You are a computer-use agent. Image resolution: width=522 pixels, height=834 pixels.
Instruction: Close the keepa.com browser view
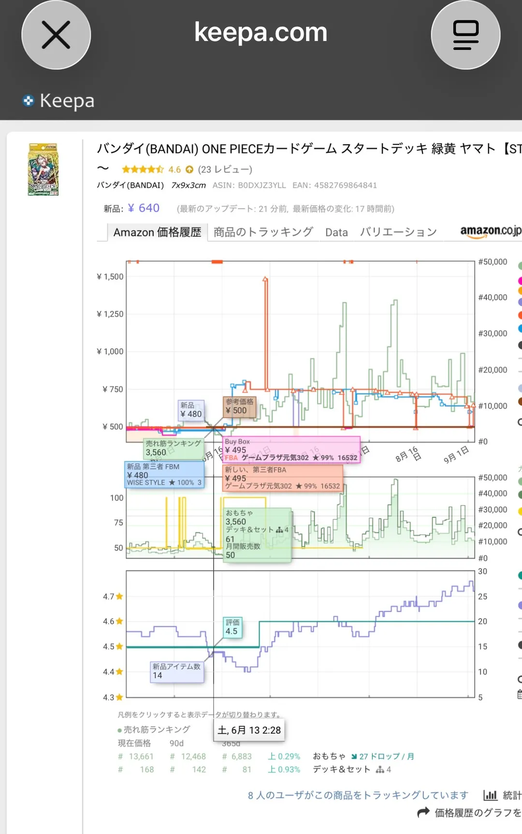56,35
